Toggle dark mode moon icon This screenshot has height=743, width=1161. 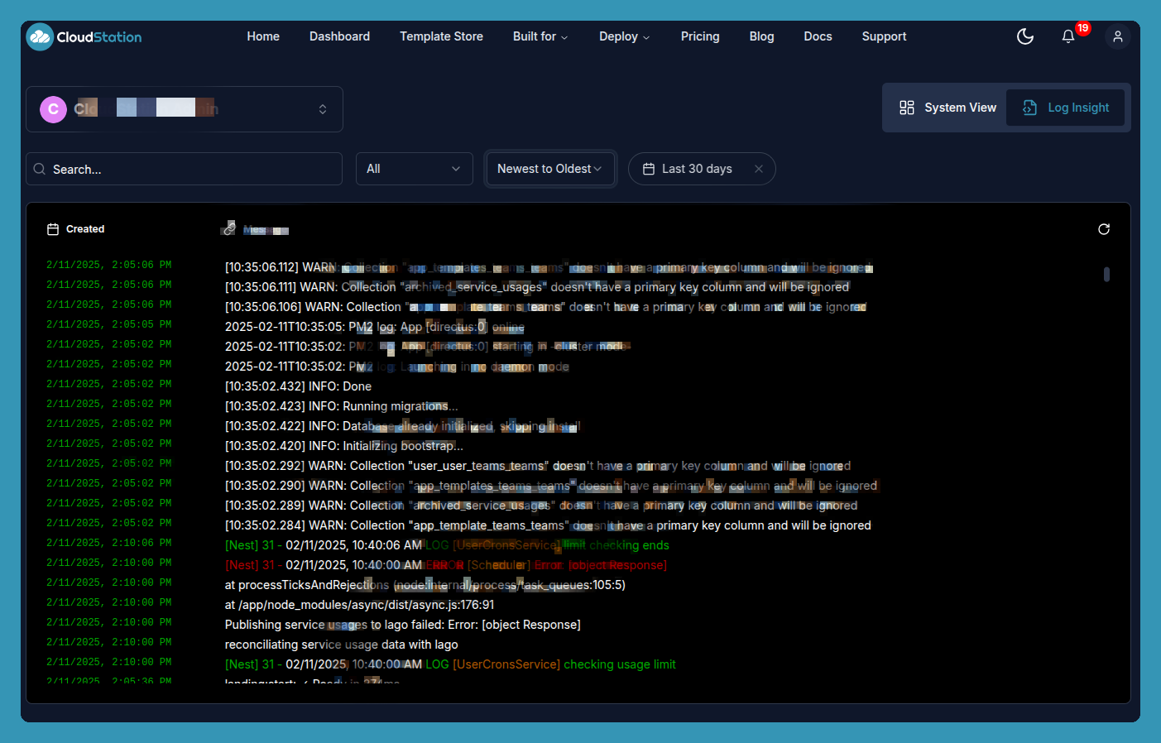point(1025,36)
